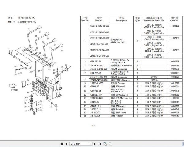Select part number JP451-640100-000
This screenshot has height=147, width=184.
point(99,80)
